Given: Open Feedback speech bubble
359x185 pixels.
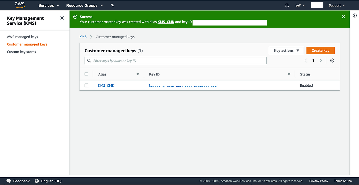Looking at the screenshot, I should pos(9,181).
